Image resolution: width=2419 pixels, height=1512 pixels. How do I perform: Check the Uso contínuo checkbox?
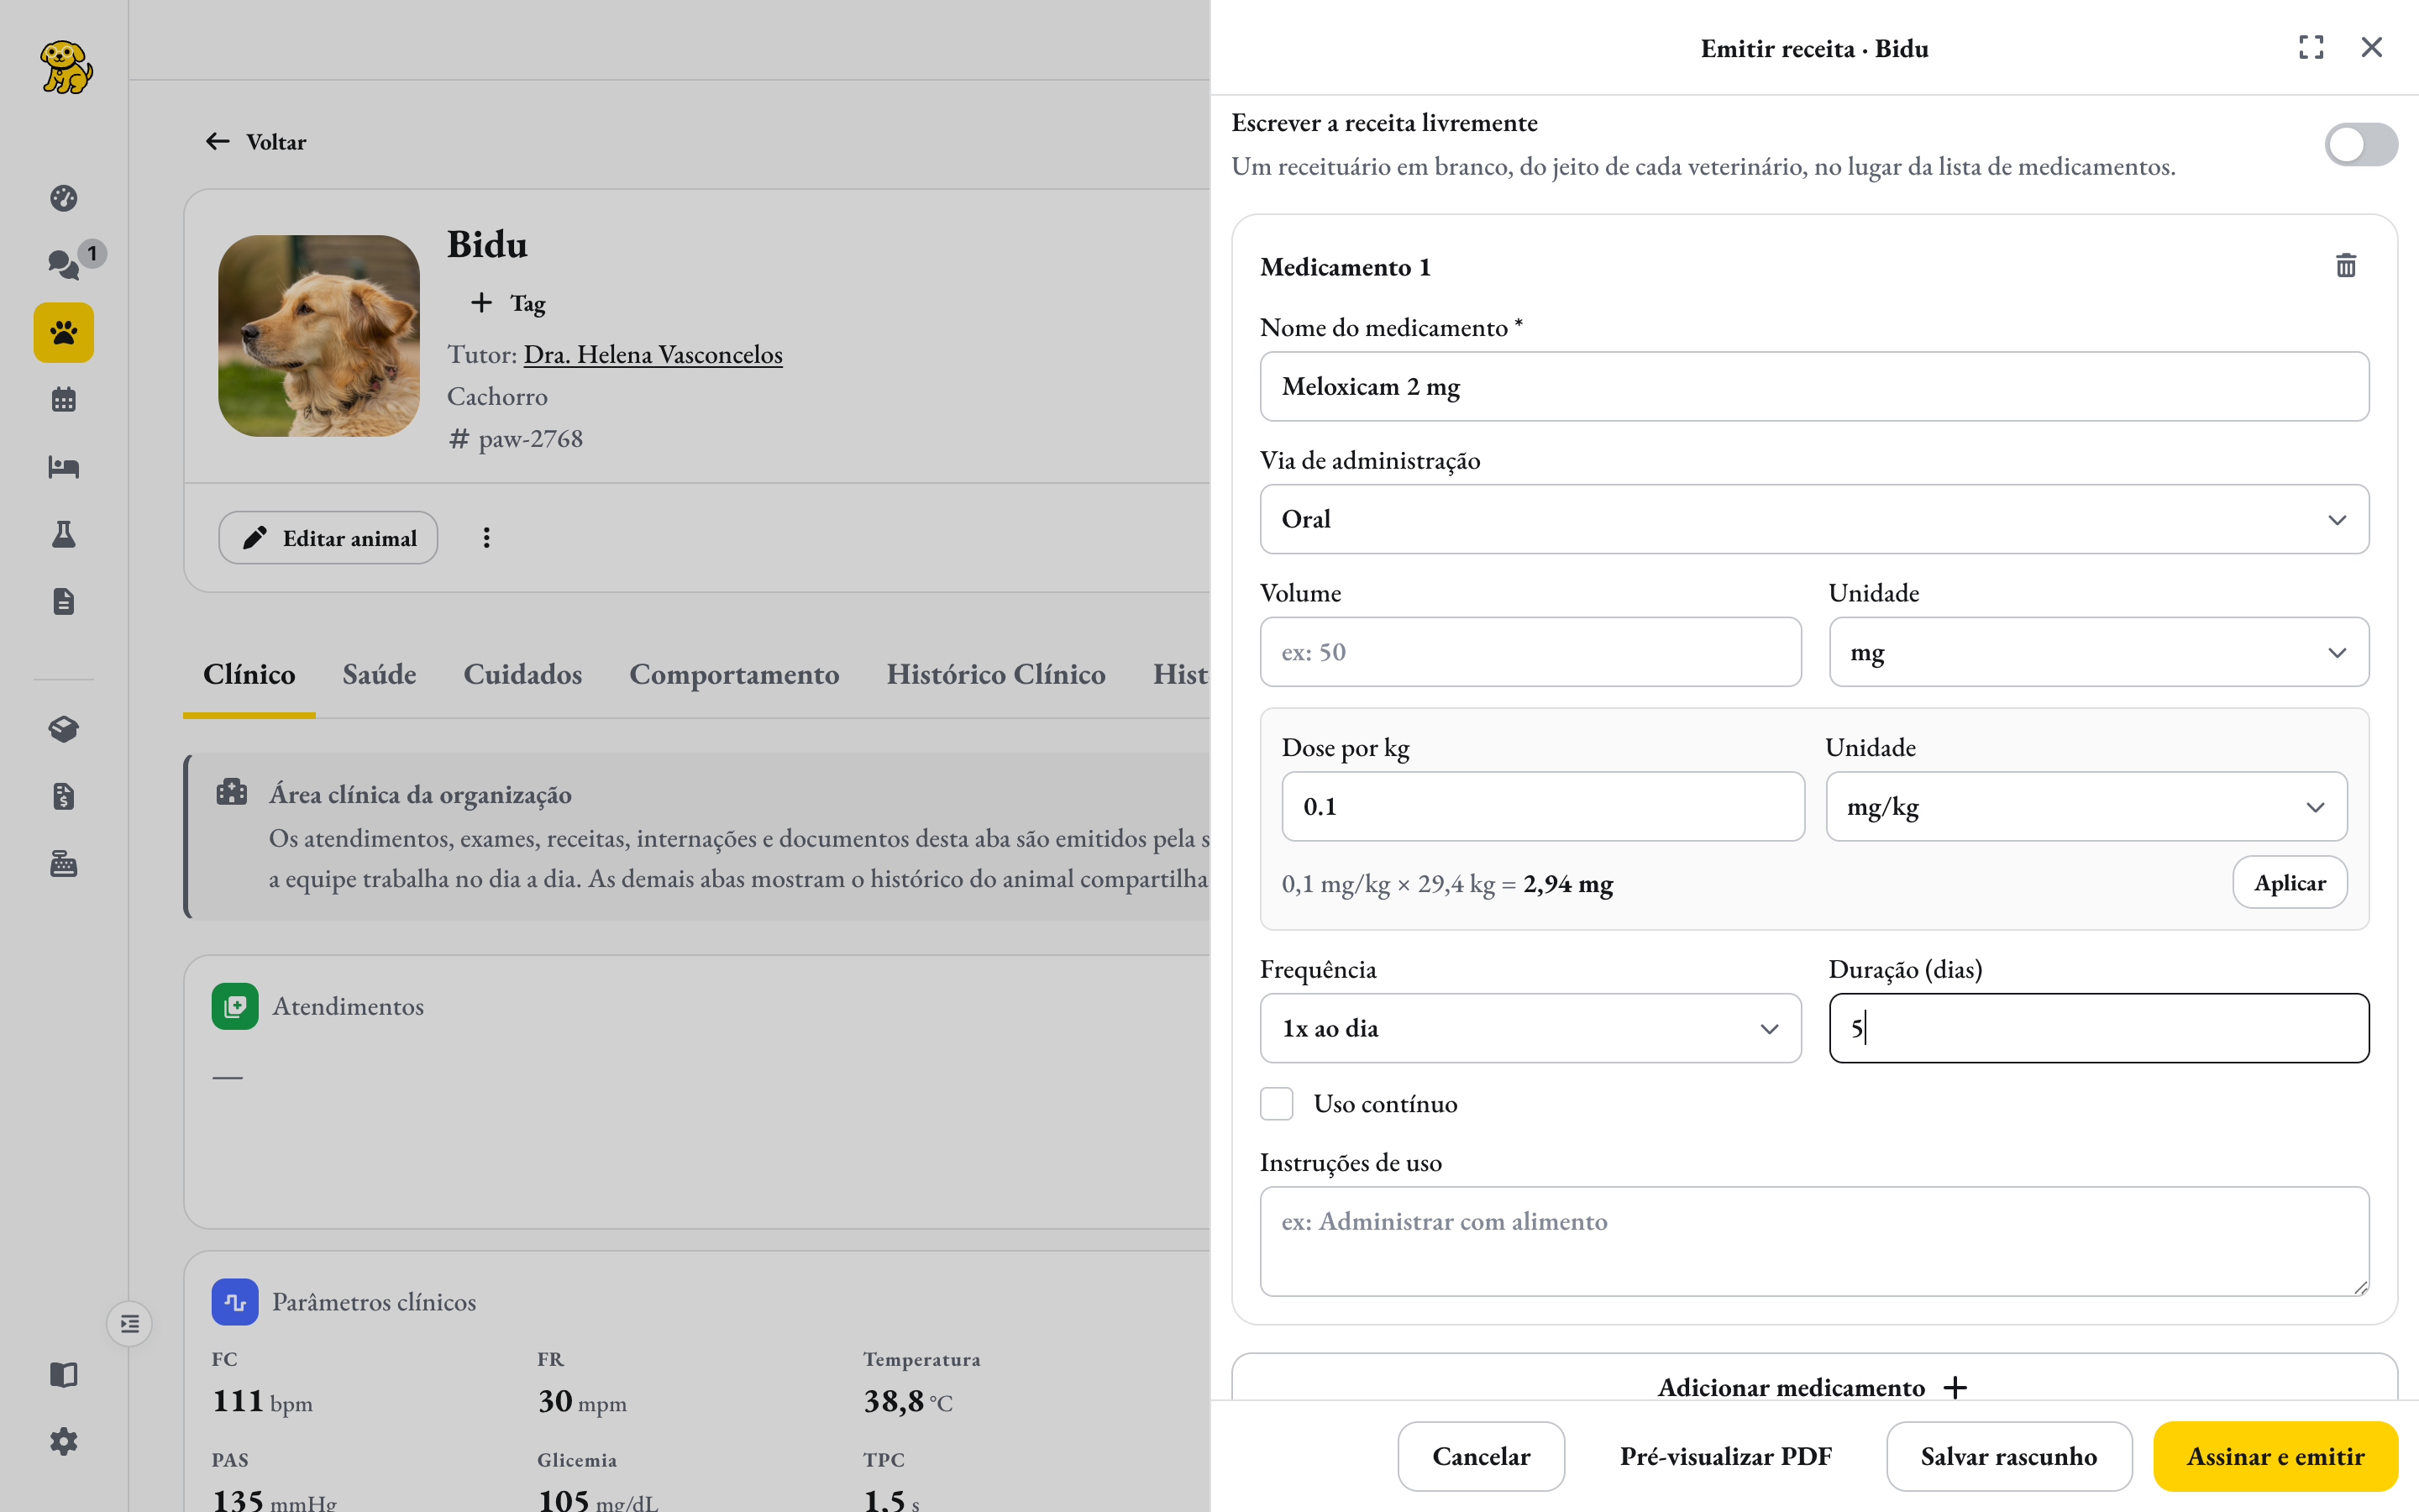click(x=1277, y=1104)
